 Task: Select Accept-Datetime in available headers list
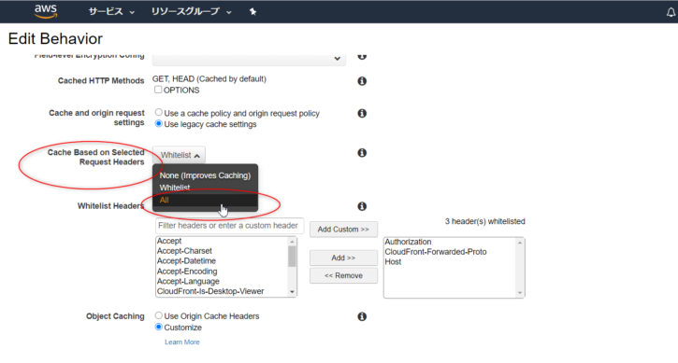coord(222,261)
